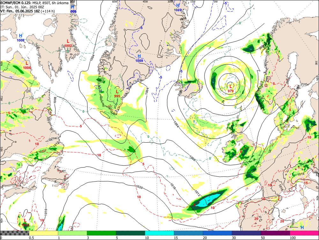Click the '15W' longitude label
Image resolution: width=319 pixels, height=240 pixels.
tap(193, 2)
